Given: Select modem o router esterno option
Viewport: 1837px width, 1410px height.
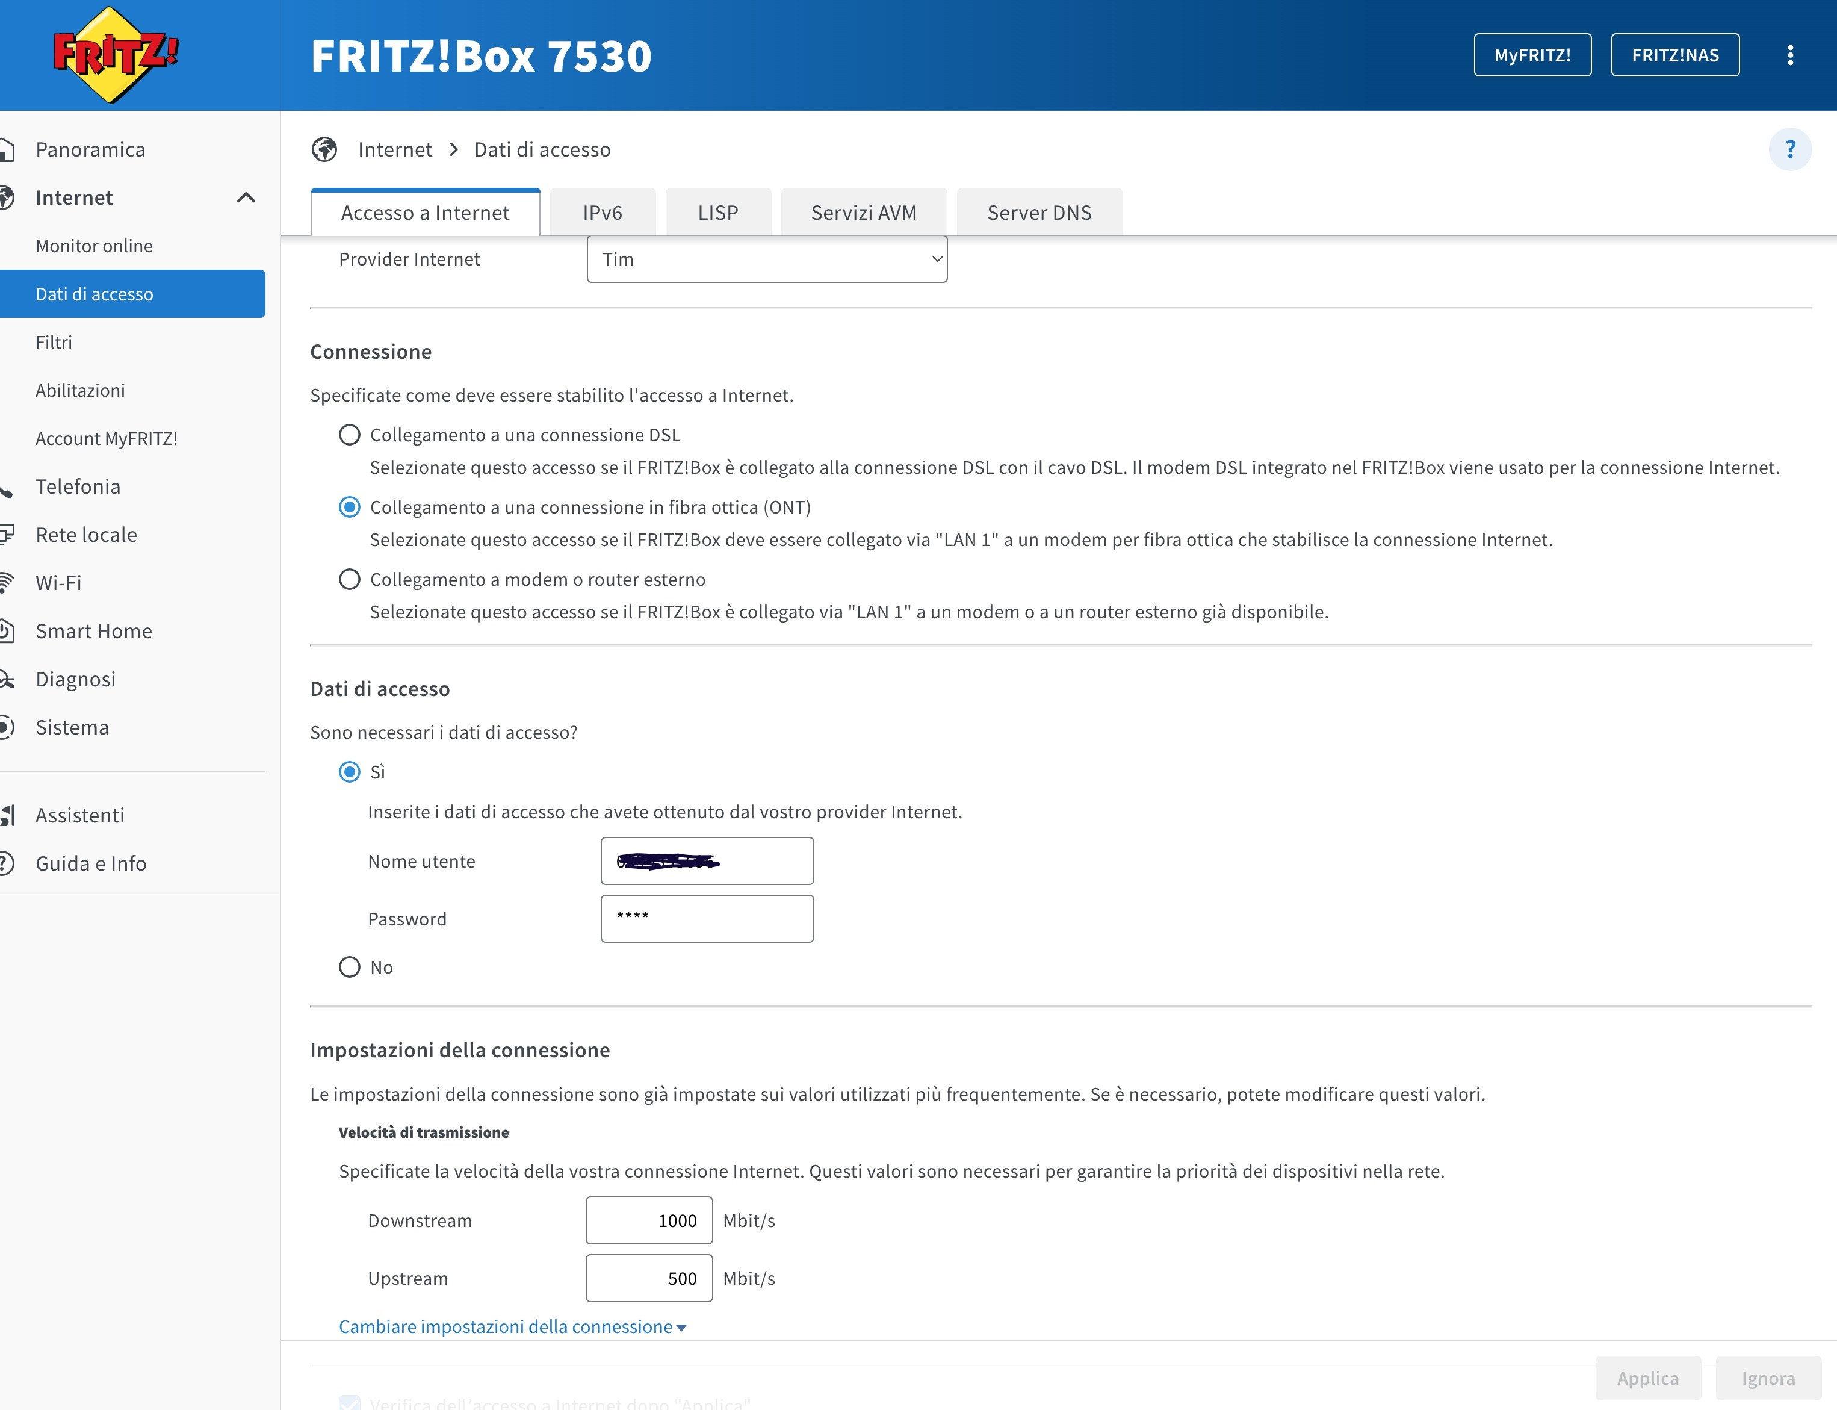Looking at the screenshot, I should [349, 579].
